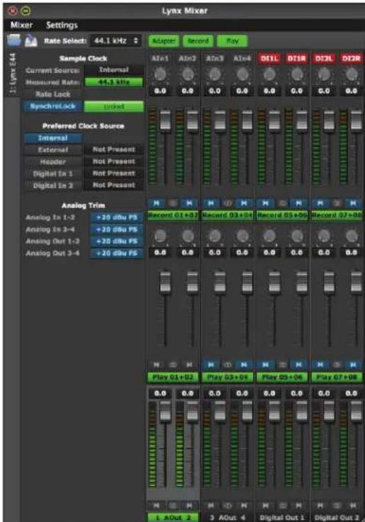Open the Record 05+06 source selector
Screen dimensions: 365x522
point(282,215)
